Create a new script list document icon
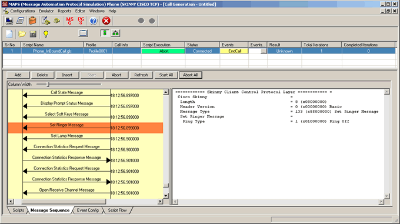Image resolution: width=400 pixels, height=224 pixels. 9,34
